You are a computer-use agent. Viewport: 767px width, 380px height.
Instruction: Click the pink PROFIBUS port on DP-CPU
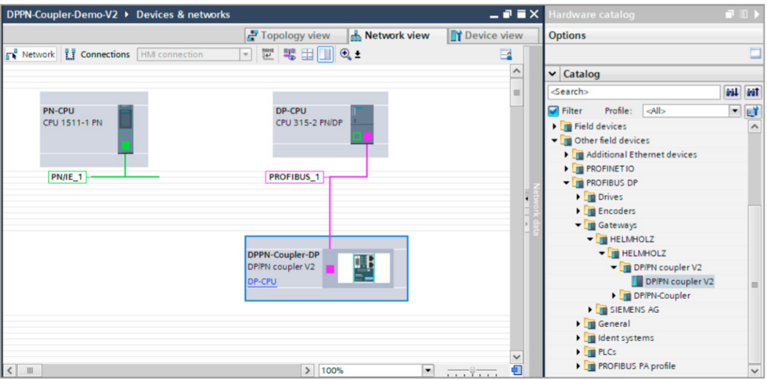coord(368,136)
